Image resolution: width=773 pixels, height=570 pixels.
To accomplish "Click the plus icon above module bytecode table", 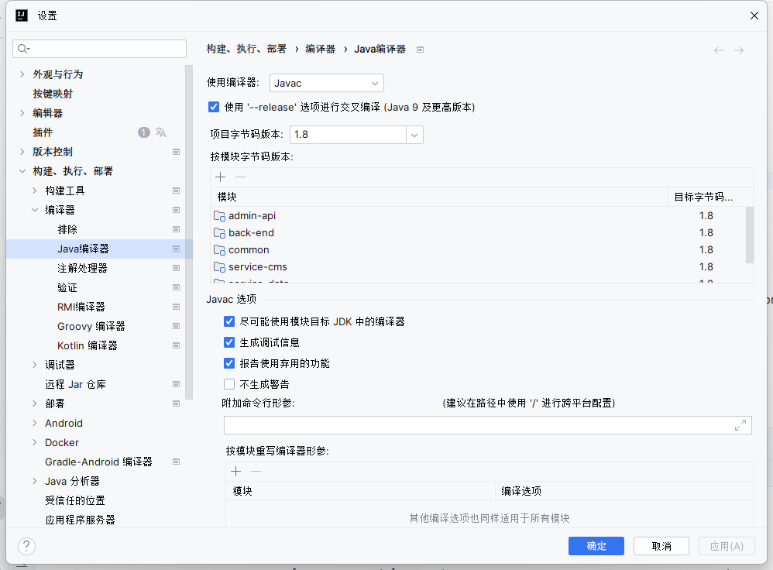I will click(221, 177).
